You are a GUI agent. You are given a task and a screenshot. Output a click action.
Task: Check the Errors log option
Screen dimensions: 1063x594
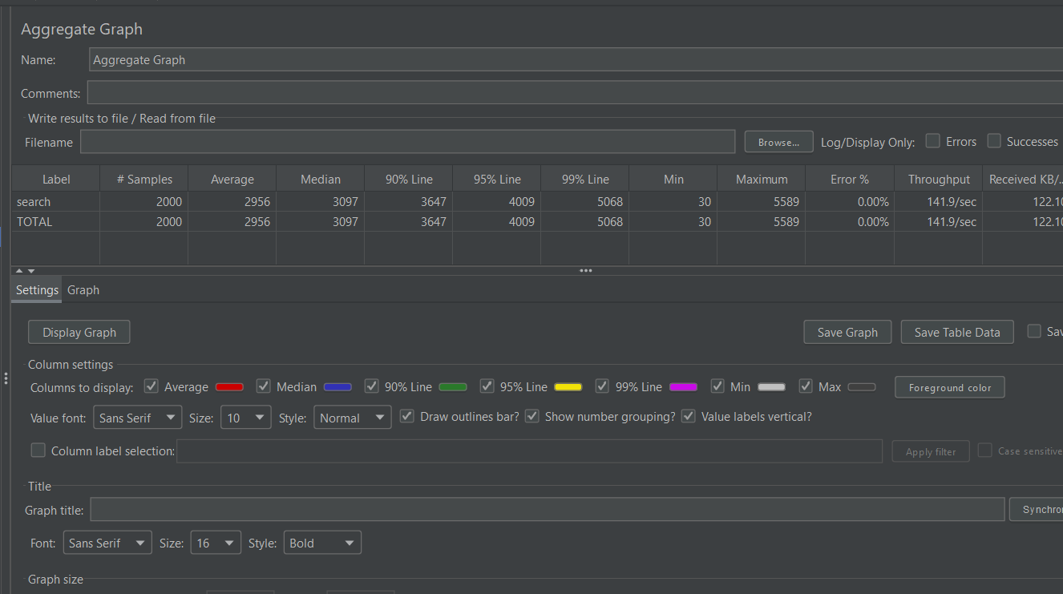point(932,141)
